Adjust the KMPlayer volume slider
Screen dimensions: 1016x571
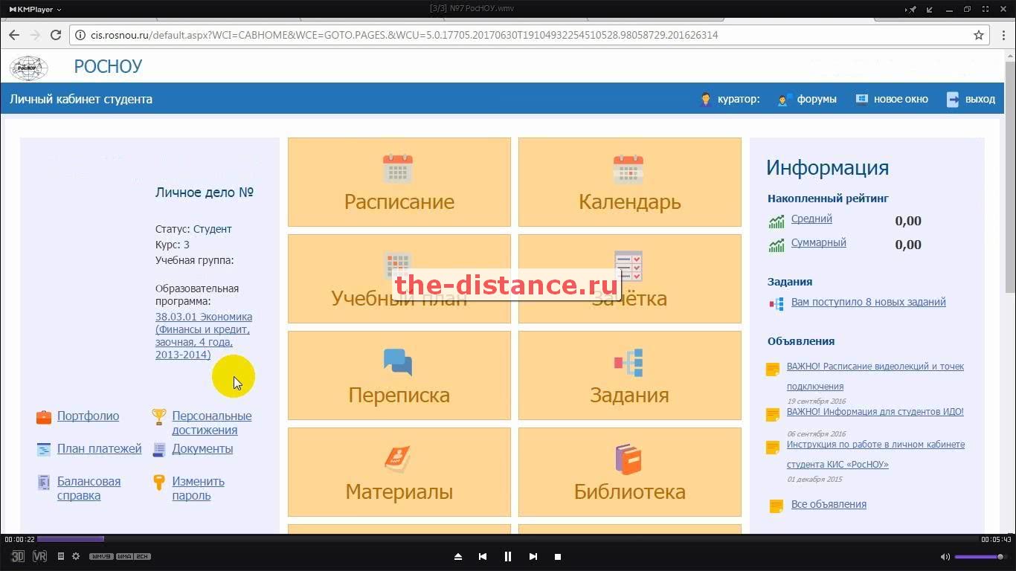pos(978,556)
